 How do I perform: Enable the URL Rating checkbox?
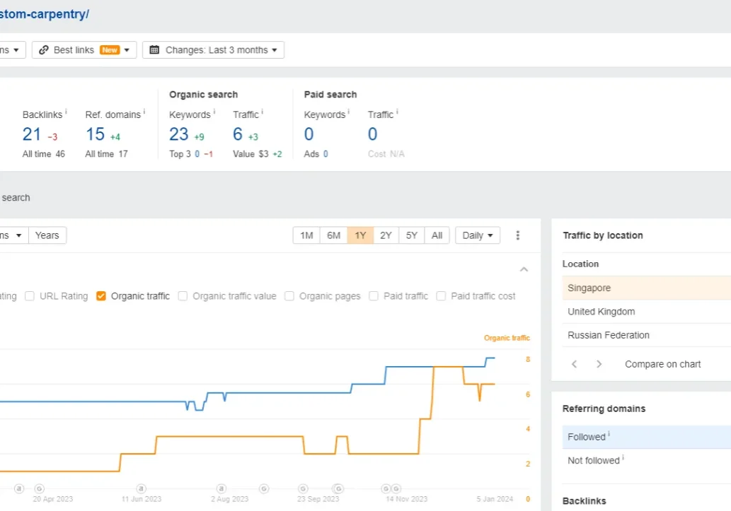click(x=30, y=296)
